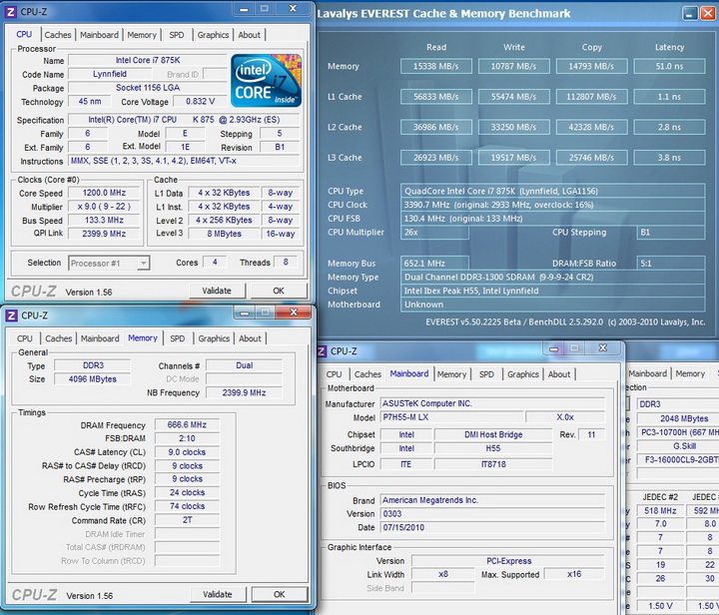This screenshot has width=719, height=615.
Task: Open About tab in the Mainboard window
Action: pyautogui.click(x=559, y=374)
